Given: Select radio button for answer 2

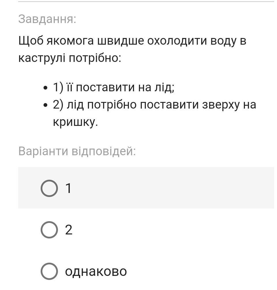Looking at the screenshot, I should tap(49, 230).
